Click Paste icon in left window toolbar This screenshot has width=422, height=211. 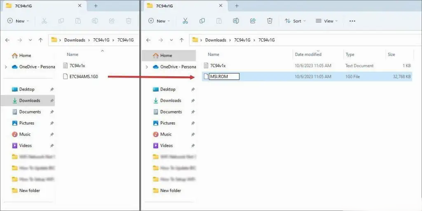[x=78, y=21]
